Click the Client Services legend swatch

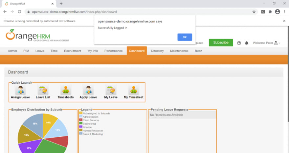tap(81, 120)
